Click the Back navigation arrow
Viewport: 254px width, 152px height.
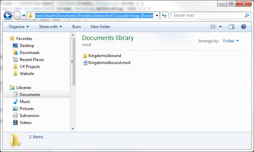click(x=8, y=16)
